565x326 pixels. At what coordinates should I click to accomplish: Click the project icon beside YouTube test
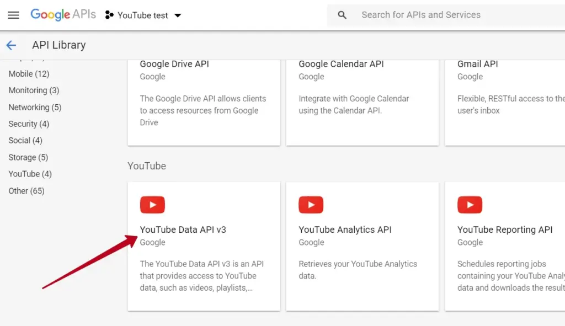[x=109, y=15]
